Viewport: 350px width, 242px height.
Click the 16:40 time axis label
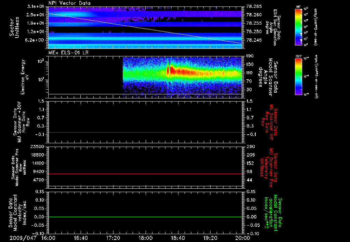81,238
